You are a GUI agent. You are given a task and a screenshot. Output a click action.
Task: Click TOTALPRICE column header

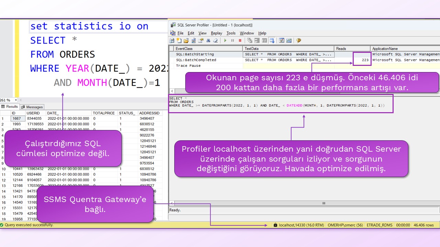pyautogui.click(x=104, y=113)
